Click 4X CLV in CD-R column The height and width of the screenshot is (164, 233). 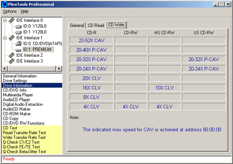[91, 107]
